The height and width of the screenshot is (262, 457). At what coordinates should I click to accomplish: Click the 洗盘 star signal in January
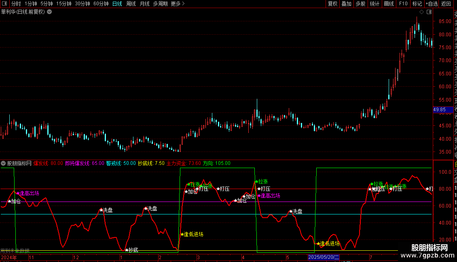pos(151,208)
